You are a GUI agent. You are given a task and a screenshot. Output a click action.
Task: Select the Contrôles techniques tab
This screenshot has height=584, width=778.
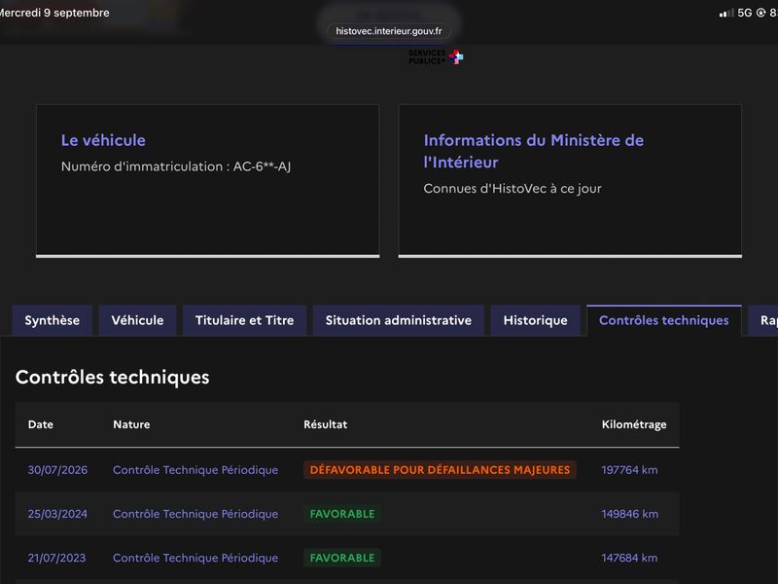664,320
